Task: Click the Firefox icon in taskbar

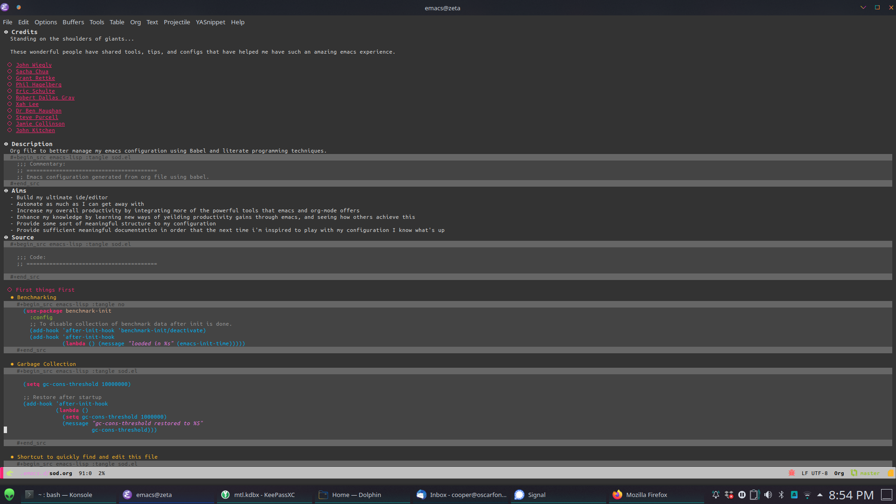Action: [x=617, y=494]
